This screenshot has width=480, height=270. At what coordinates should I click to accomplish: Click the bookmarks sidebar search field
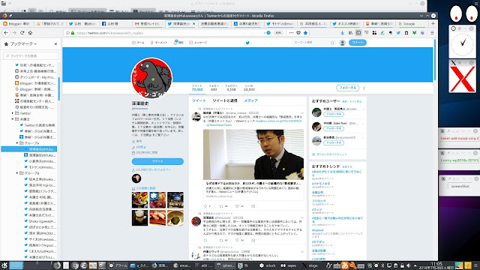31,55
